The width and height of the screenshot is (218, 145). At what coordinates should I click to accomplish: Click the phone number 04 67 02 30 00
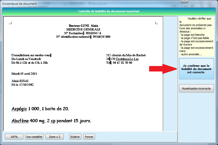pyautogui.click(x=123, y=63)
